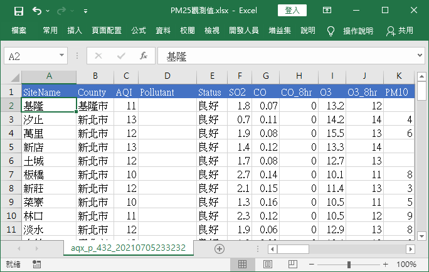The width and height of the screenshot is (429, 272).
Task: Click the Redo arrow icon
Action: pos(61,11)
